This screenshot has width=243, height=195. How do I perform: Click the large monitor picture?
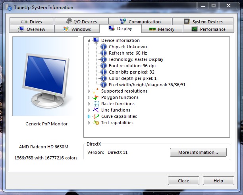[46, 81]
